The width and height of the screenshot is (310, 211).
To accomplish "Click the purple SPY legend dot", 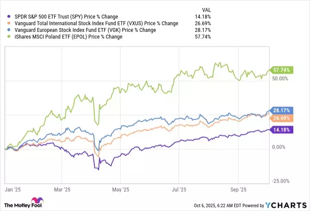I will [4, 17].
